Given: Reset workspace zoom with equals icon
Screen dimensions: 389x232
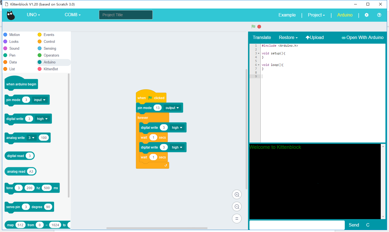Looking at the screenshot, I should coord(237,219).
